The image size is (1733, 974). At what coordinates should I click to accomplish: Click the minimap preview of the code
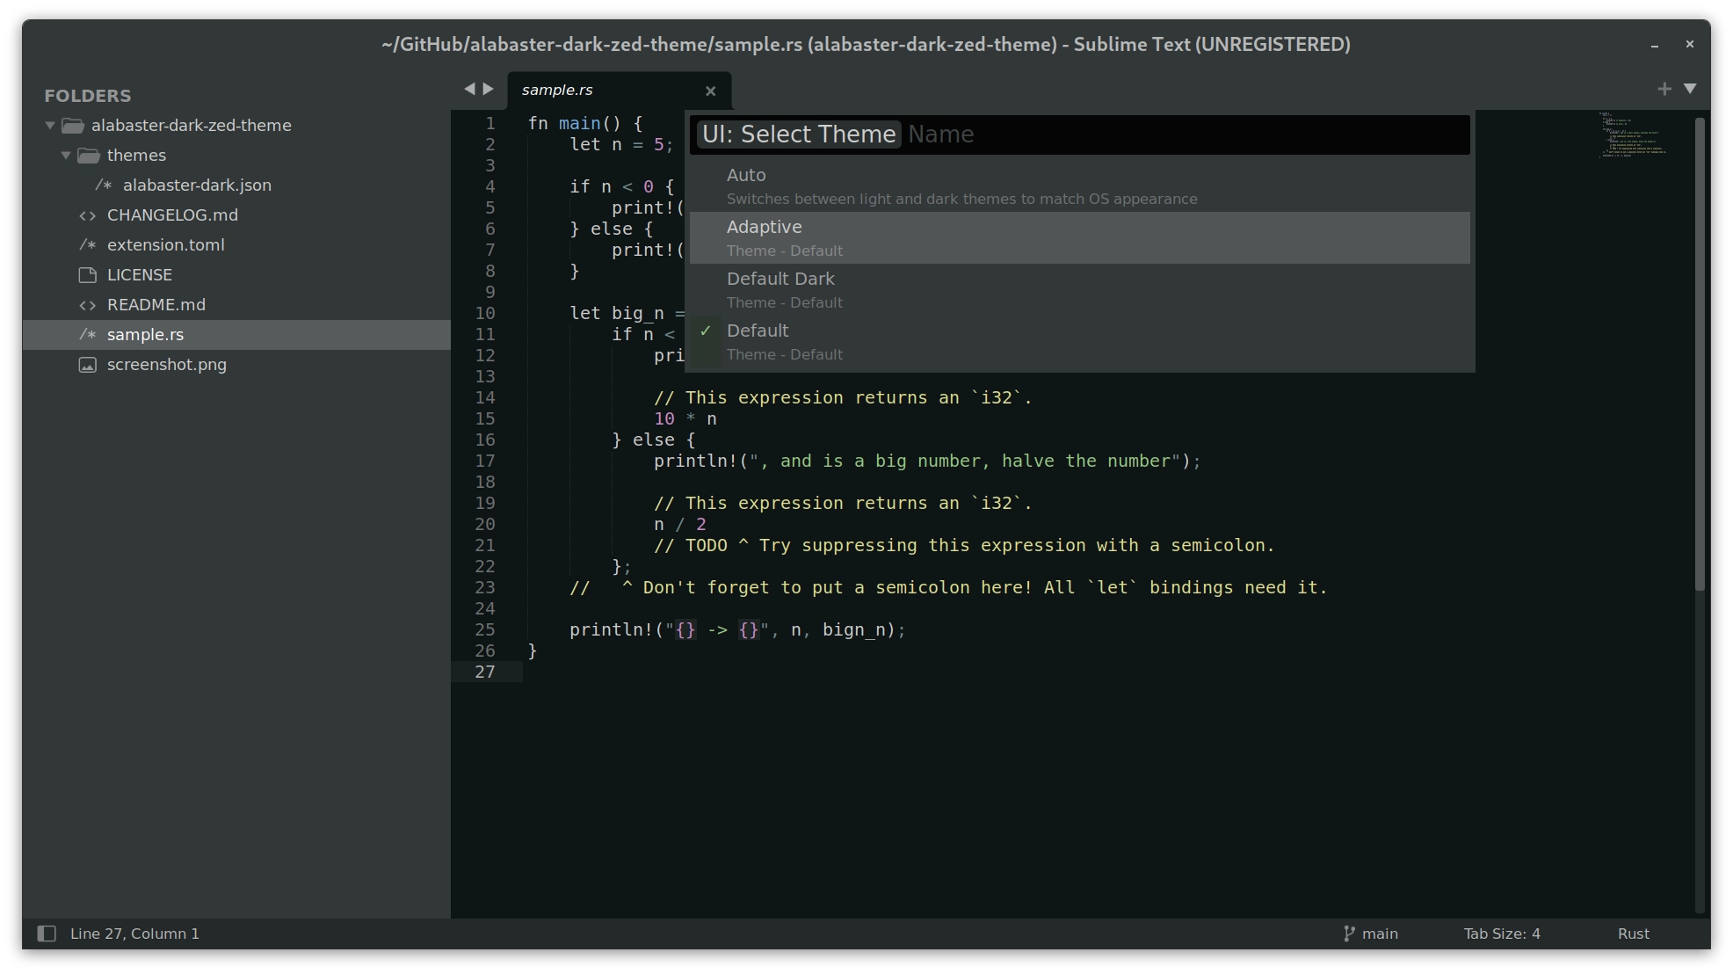[x=1633, y=136]
